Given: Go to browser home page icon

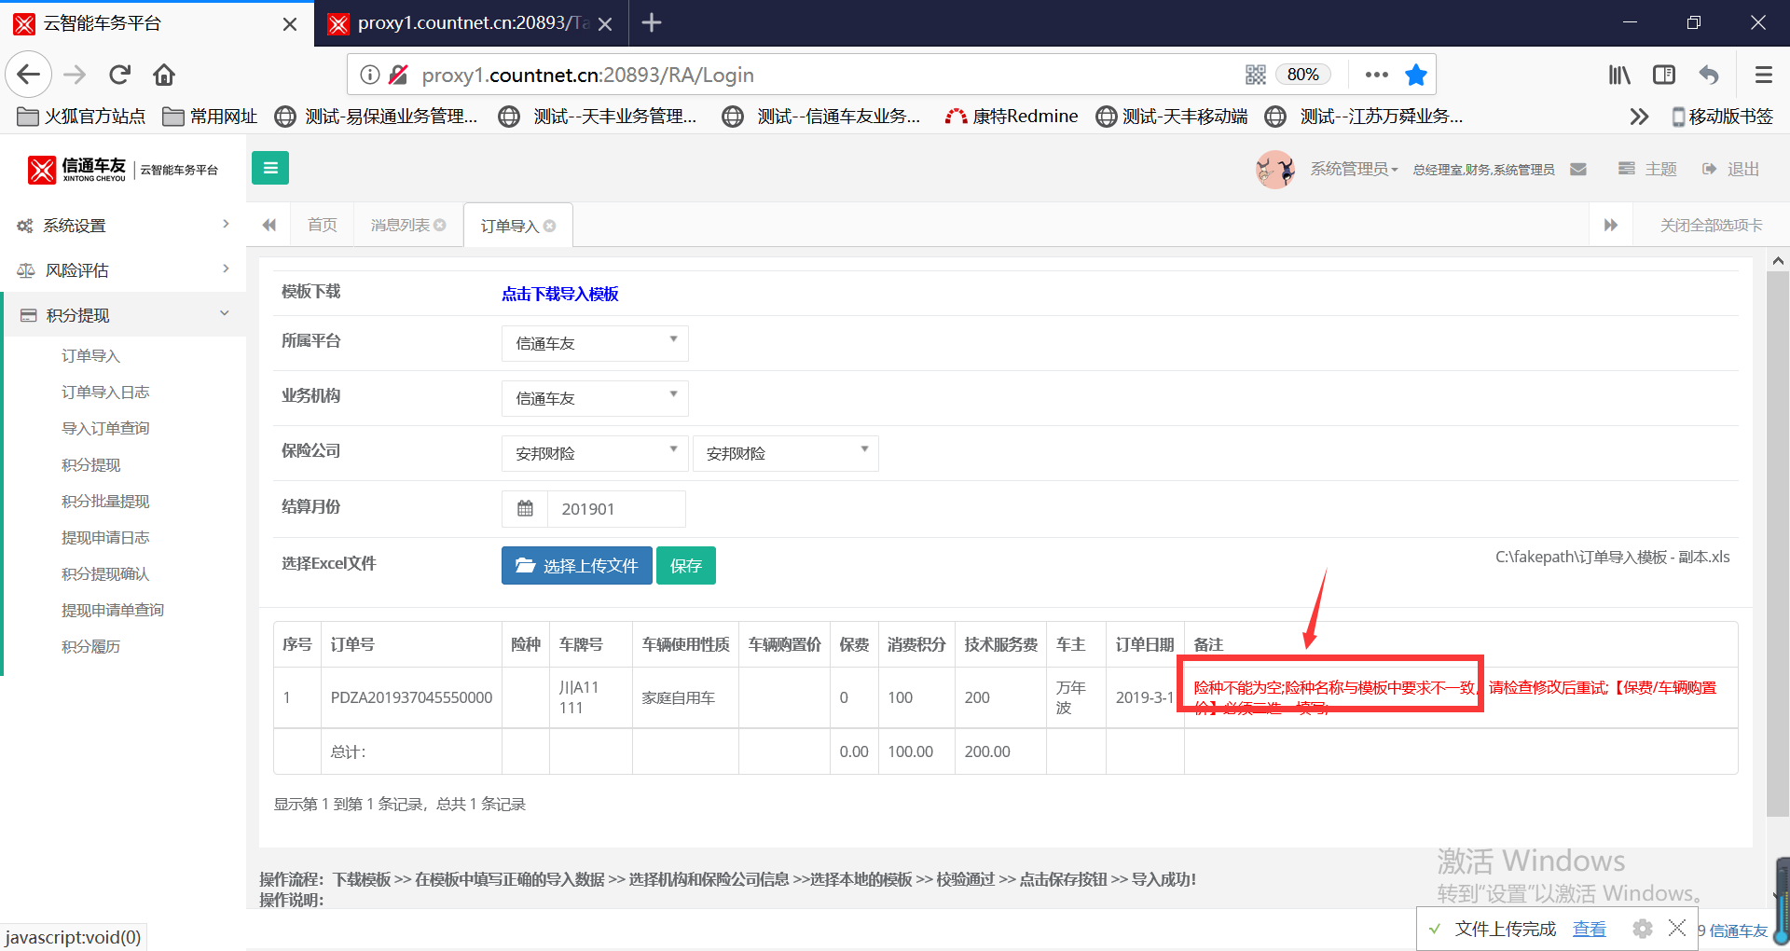Looking at the screenshot, I should tap(164, 75).
